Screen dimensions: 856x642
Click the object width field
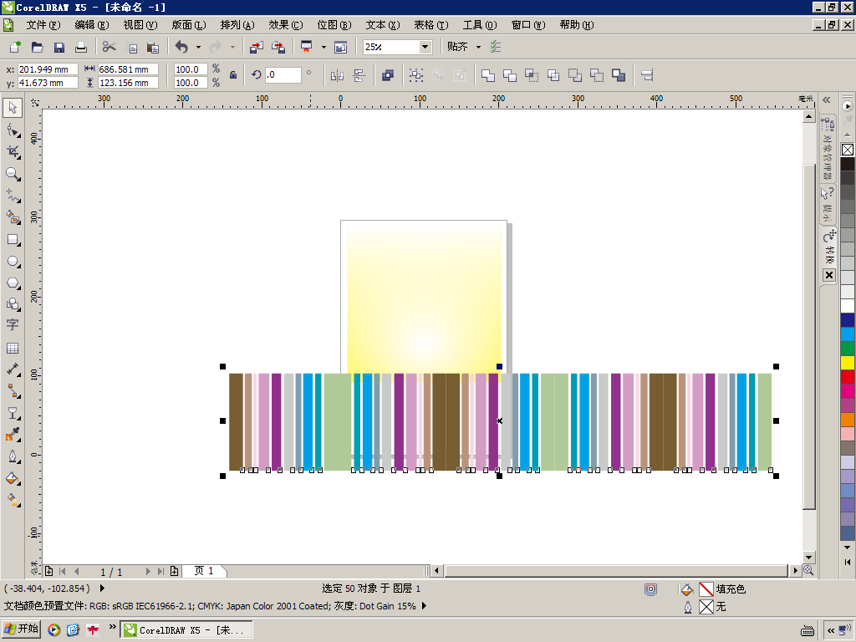tap(128, 69)
